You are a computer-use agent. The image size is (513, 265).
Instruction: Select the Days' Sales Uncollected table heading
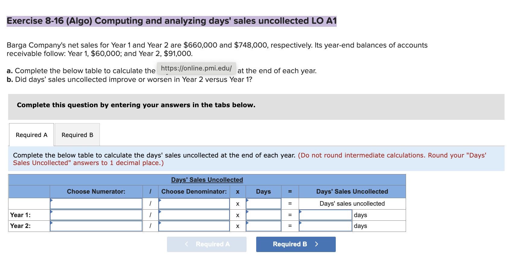point(207,179)
